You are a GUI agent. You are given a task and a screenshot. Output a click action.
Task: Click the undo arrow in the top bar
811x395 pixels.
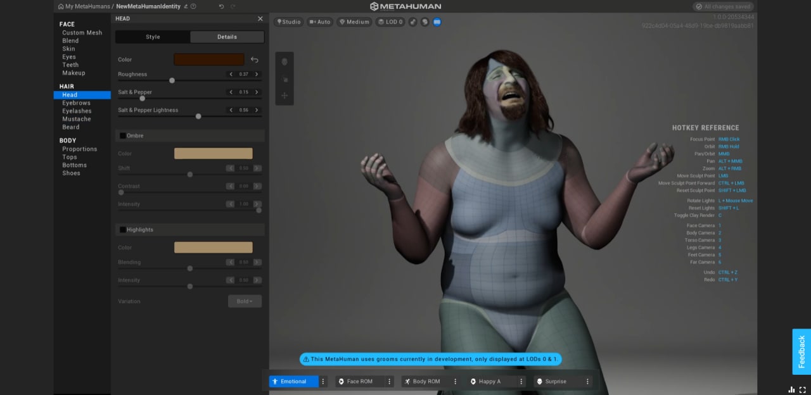[x=221, y=6]
